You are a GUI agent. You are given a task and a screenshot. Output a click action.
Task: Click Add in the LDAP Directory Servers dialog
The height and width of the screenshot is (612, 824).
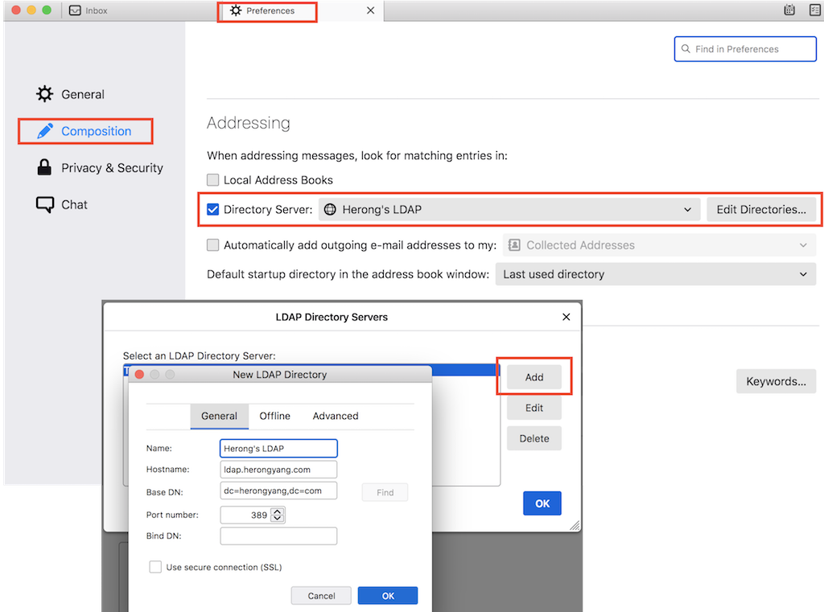(x=534, y=376)
